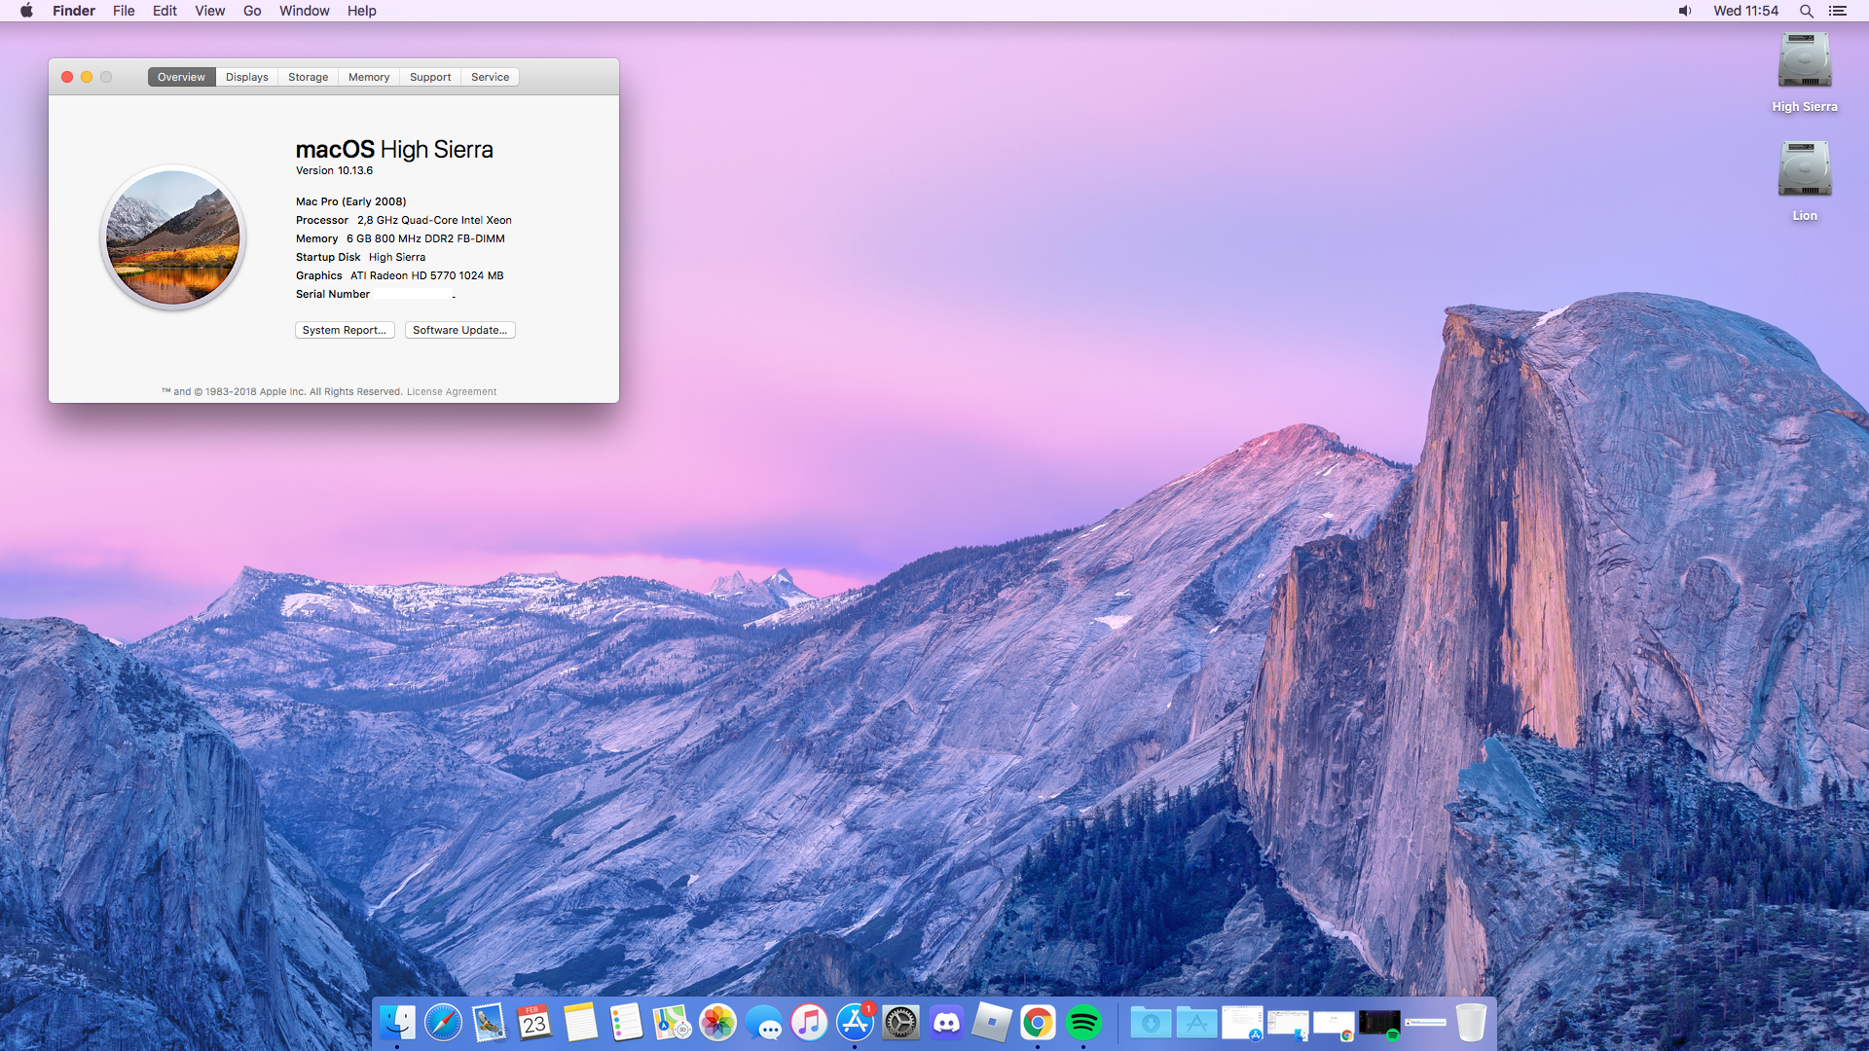Open Calendar showing Feb 23
The image size is (1869, 1051).
[x=534, y=1023]
